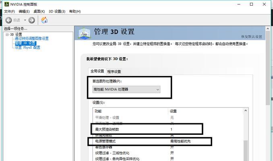Open the 文件(F) menu
The height and width of the screenshot is (161, 273).
(x=9, y=12)
